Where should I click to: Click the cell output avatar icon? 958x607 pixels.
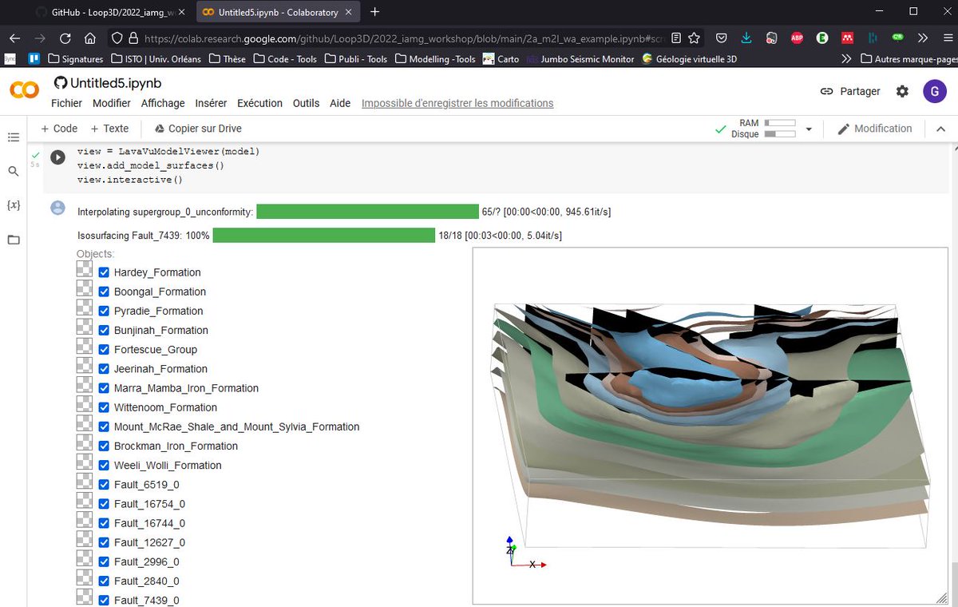[57, 208]
